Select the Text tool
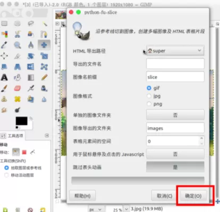The image size is (220, 212). 4,78
